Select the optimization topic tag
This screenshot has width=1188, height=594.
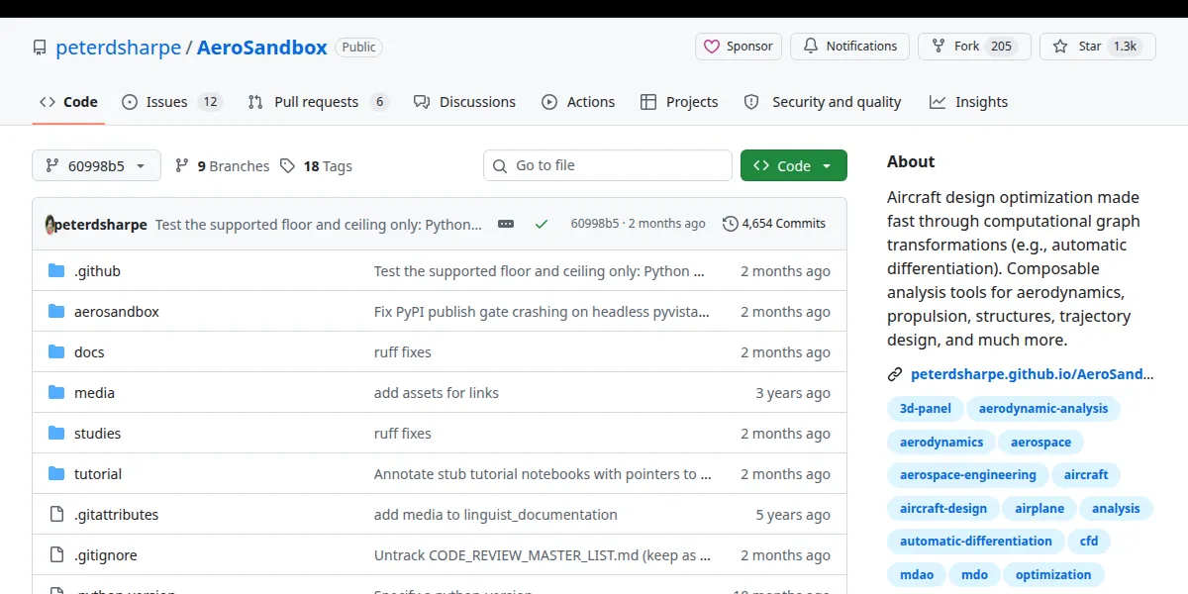point(1053,575)
